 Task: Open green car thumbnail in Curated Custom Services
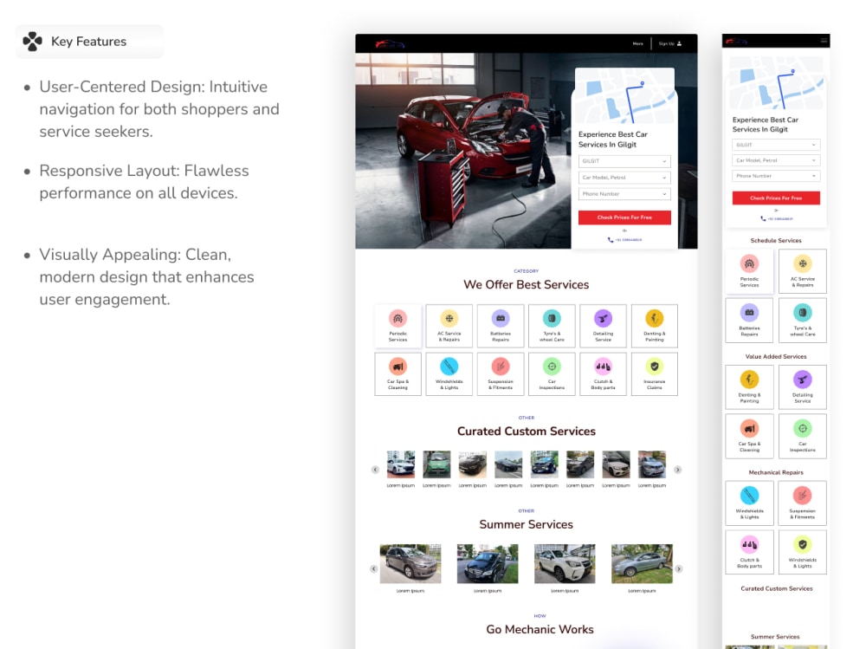coord(436,464)
